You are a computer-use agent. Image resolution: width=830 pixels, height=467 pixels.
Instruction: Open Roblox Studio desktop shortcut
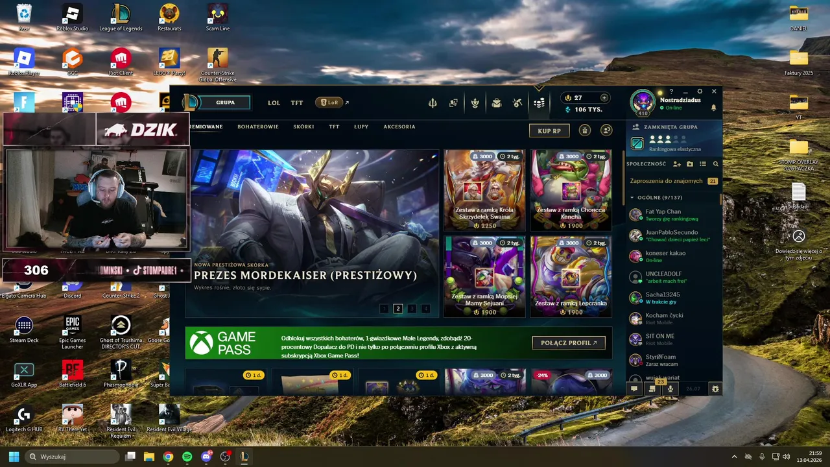pyautogui.click(x=72, y=18)
